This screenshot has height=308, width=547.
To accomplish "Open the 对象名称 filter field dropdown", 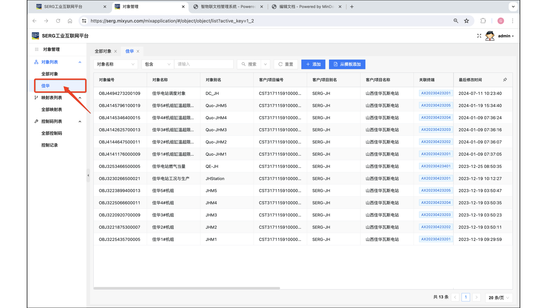I will (x=115, y=64).
